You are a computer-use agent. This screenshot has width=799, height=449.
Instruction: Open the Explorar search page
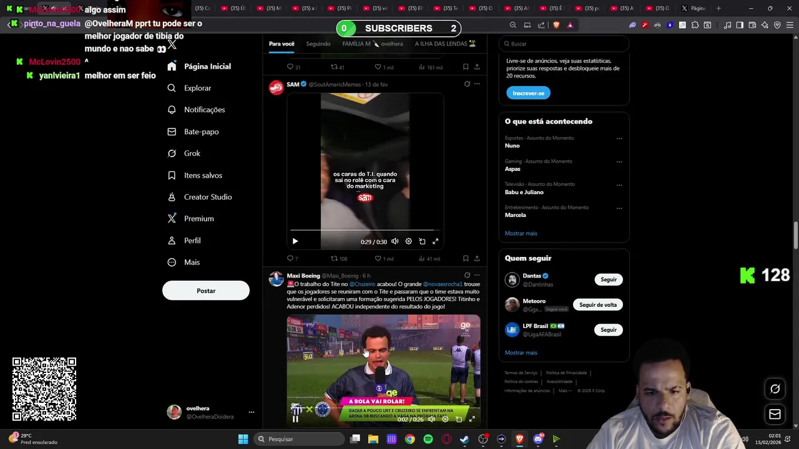pos(189,88)
